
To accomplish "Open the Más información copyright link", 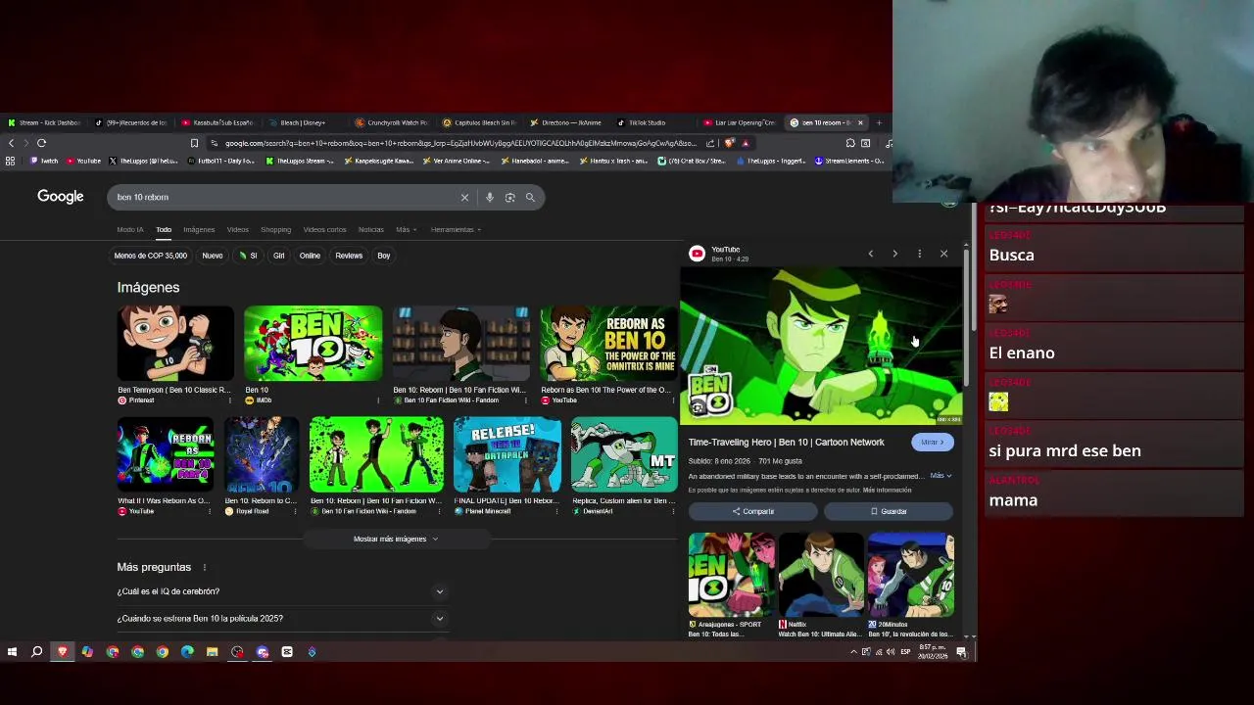I will (887, 490).
